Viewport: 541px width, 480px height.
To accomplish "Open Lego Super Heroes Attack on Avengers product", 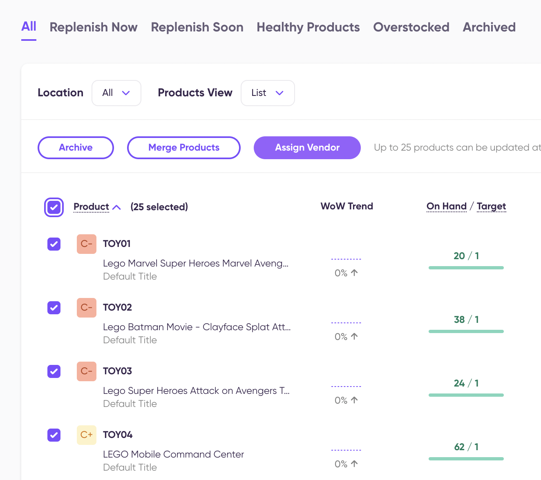I will click(x=196, y=391).
